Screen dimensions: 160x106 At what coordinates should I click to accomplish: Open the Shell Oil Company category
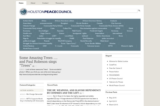[x=65, y=41]
